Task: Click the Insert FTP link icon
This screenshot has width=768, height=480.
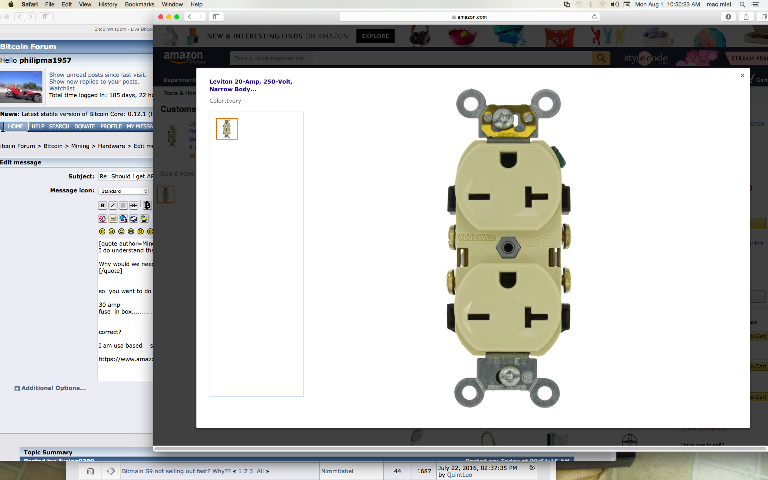Action: coord(144,219)
